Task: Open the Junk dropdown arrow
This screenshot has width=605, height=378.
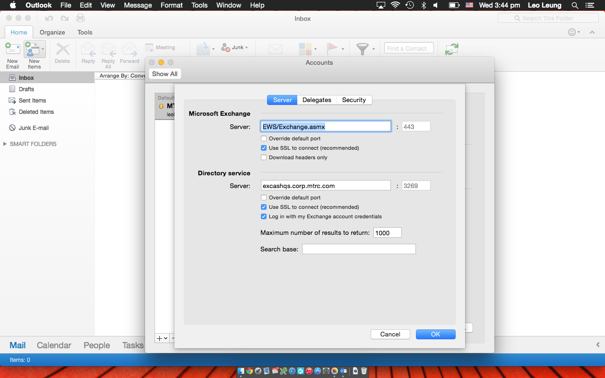Action: click(246, 48)
